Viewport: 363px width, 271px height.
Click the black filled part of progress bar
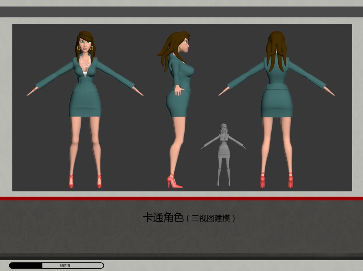click(x=26, y=265)
